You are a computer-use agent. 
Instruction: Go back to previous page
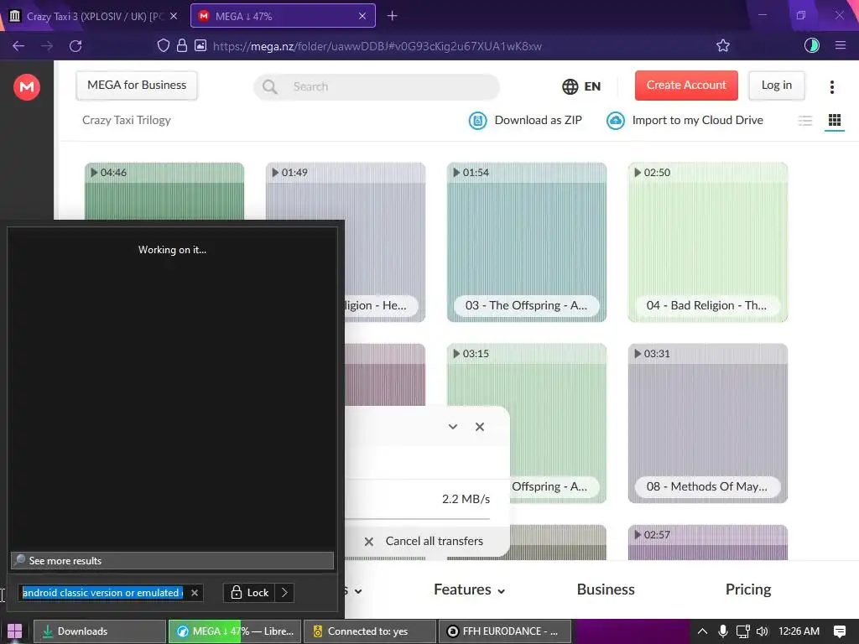tap(18, 46)
